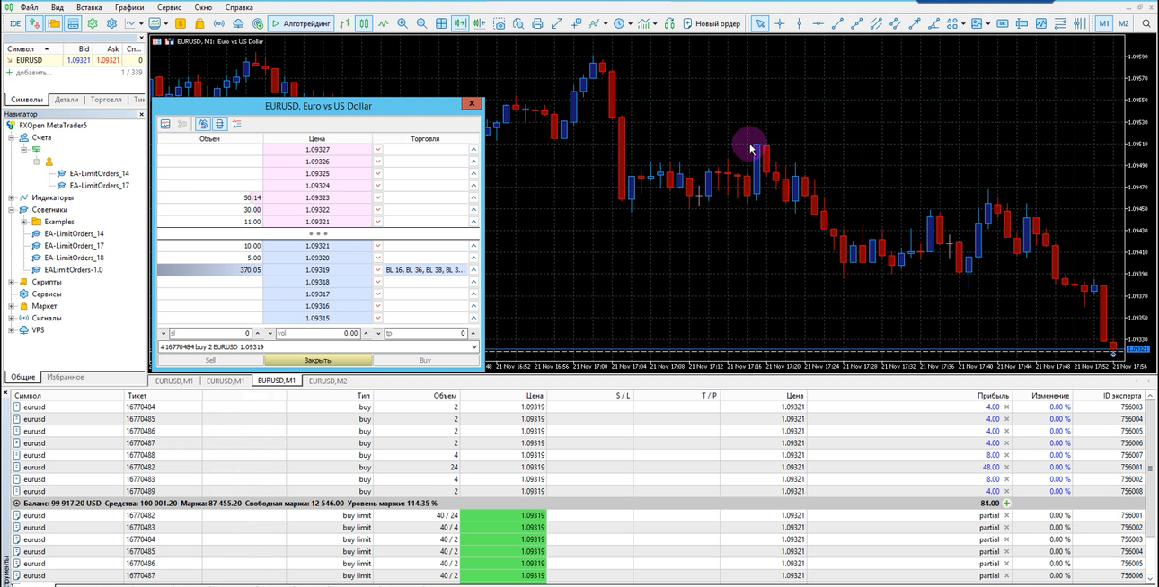
Task: Click the vol input field in depth panel
Action: coord(318,333)
